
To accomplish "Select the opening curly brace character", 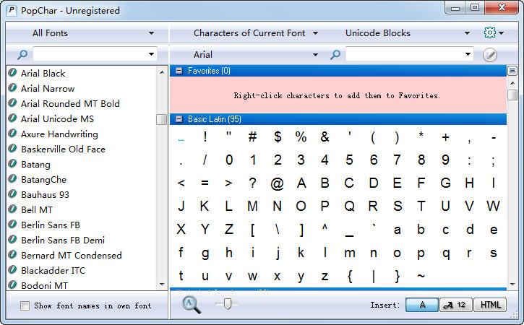I will coord(350,276).
